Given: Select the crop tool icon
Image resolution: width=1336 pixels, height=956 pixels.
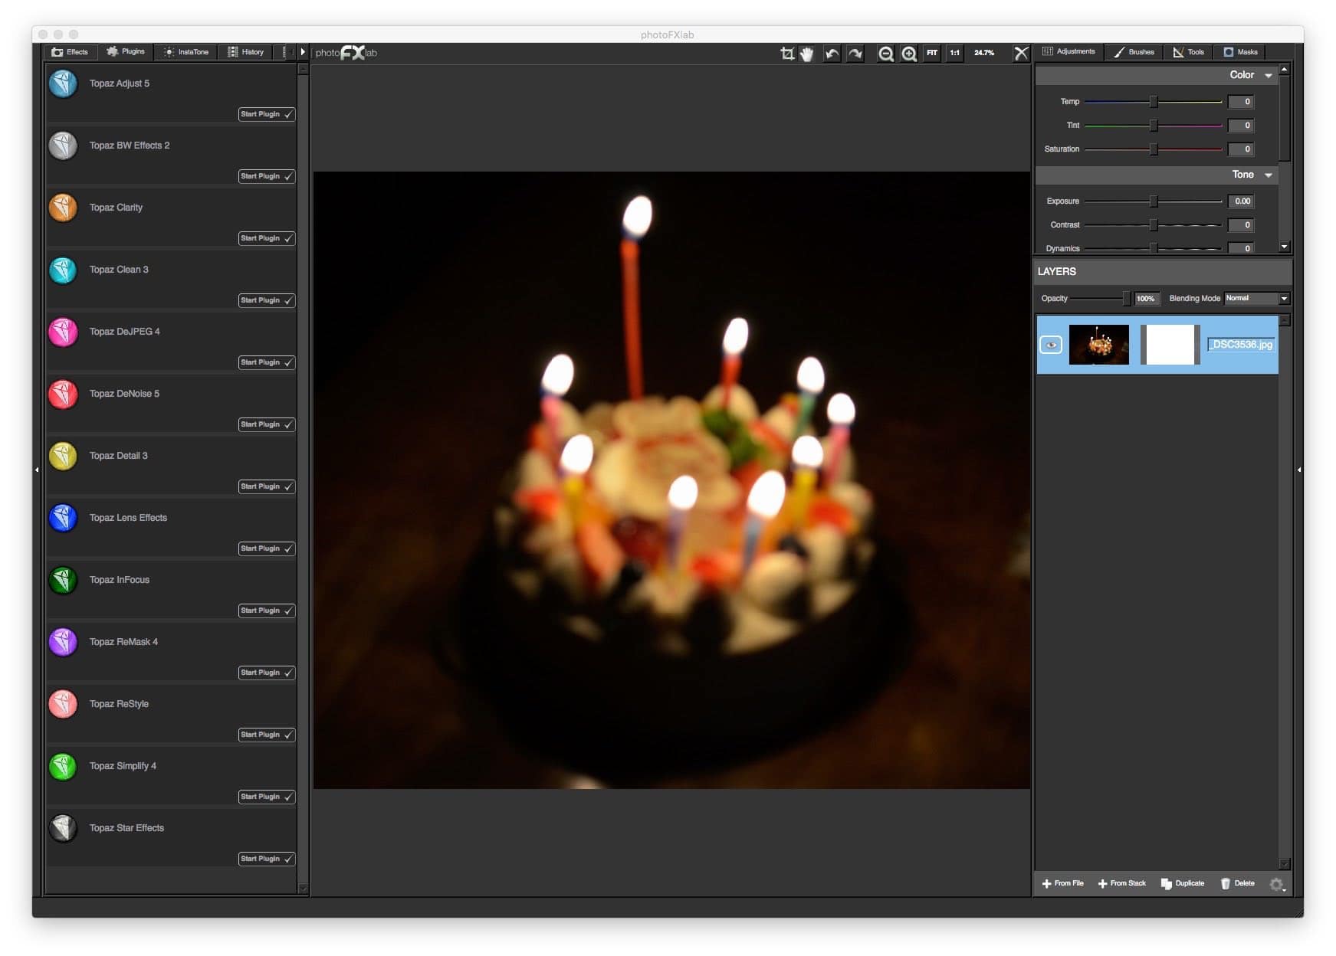Looking at the screenshot, I should click(786, 53).
